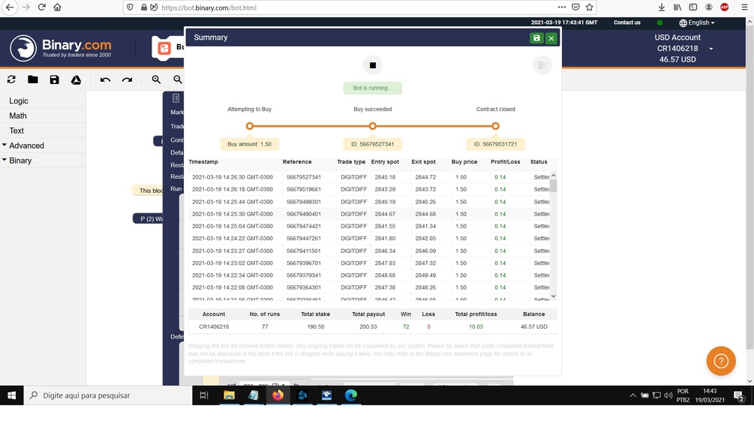Click the Trade type column header
Viewport: 754px width, 424px height.
[x=351, y=162]
